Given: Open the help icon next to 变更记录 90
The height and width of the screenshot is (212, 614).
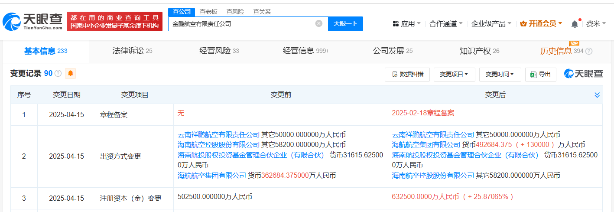Looking at the screenshot, I should tap(58, 74).
